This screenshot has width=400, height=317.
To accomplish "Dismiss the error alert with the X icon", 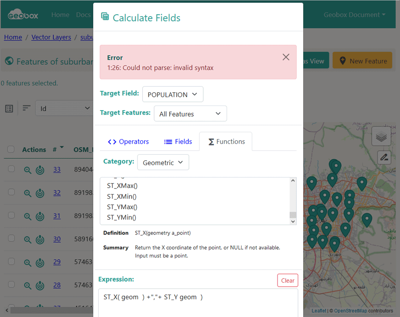I will click(x=286, y=57).
